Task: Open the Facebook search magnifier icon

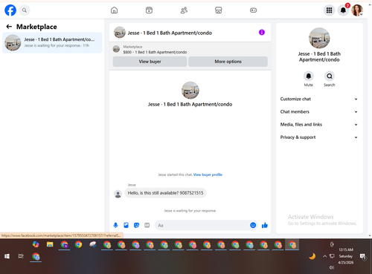Action: pyautogui.click(x=25, y=10)
